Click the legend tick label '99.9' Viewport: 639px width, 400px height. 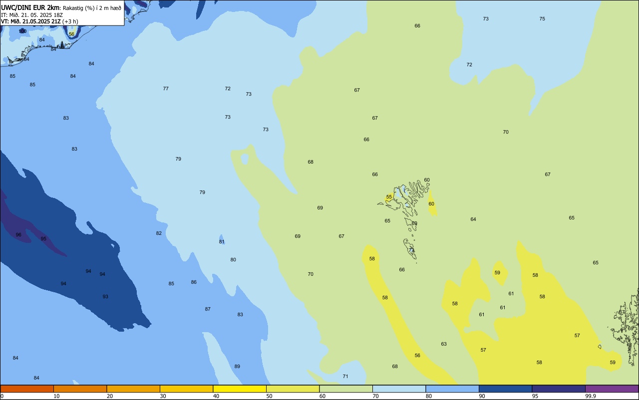click(x=591, y=396)
